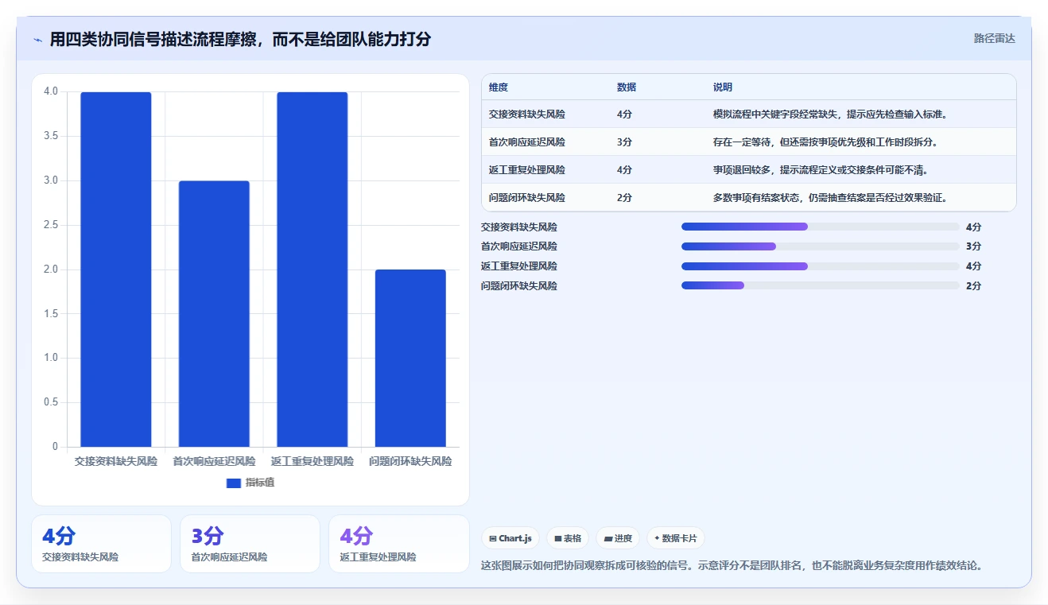Select the 首次响应延迟风险 table row cell
This screenshot has height=605, width=1048.
coord(527,142)
